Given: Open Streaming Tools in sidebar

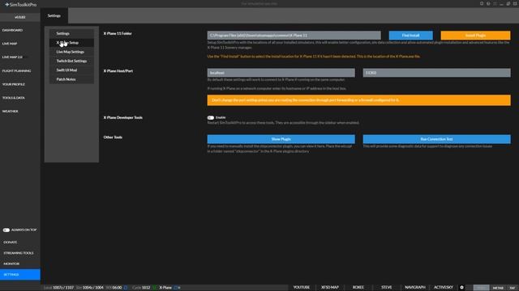Looking at the screenshot, I should [18, 253].
